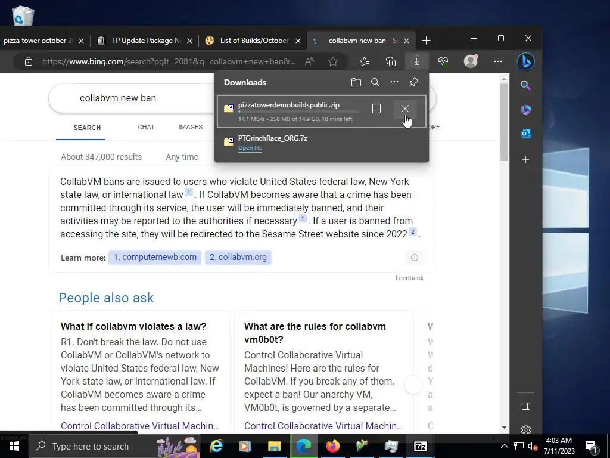This screenshot has width=610, height=458.
Task: Open the Windows Start menu
Action: [14, 446]
